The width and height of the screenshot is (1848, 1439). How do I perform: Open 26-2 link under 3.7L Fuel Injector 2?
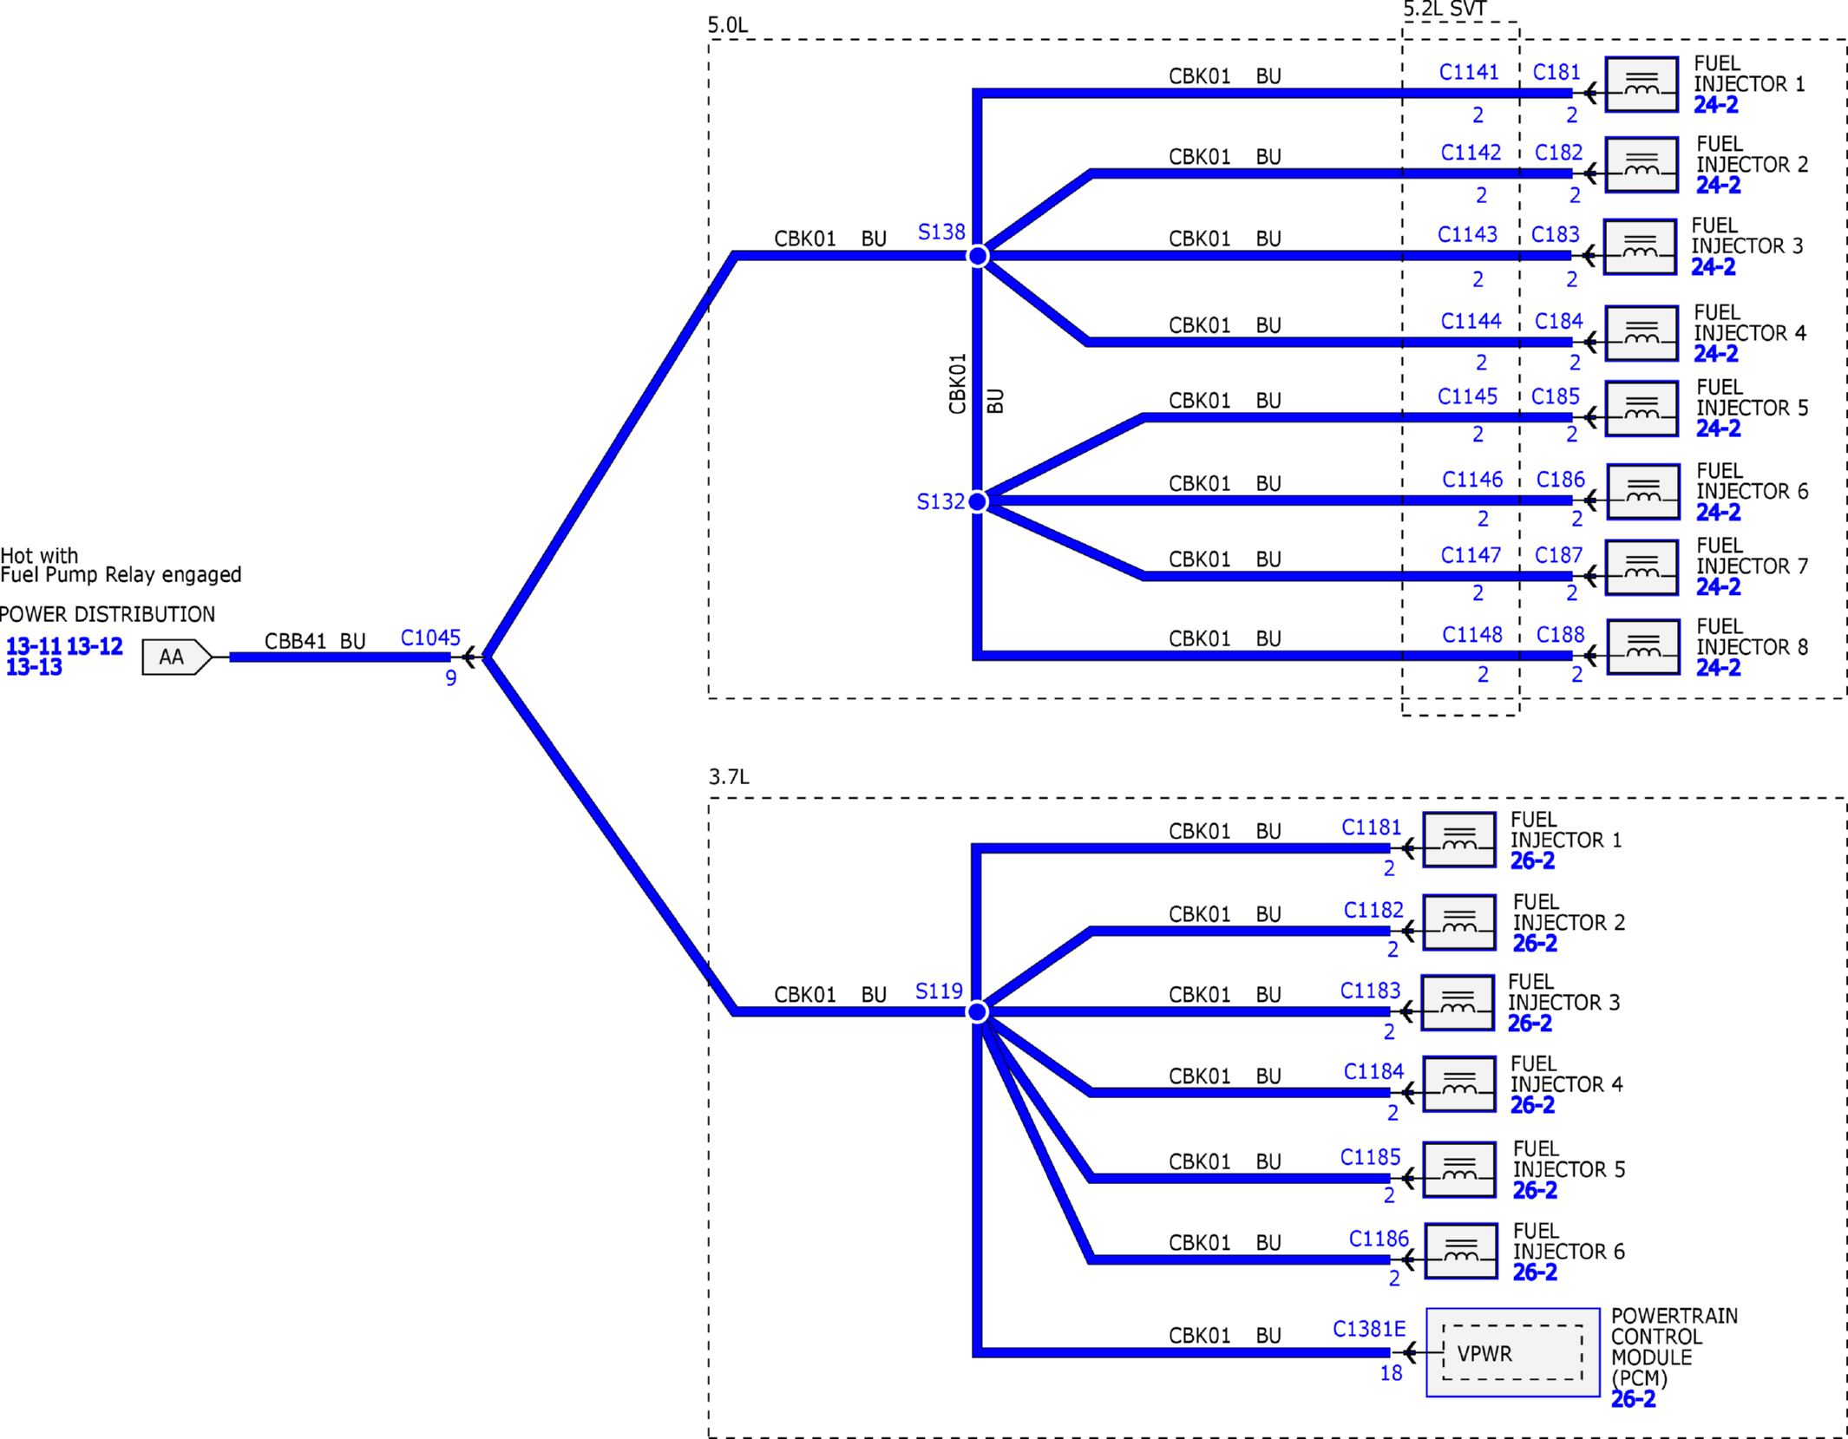click(x=1535, y=944)
